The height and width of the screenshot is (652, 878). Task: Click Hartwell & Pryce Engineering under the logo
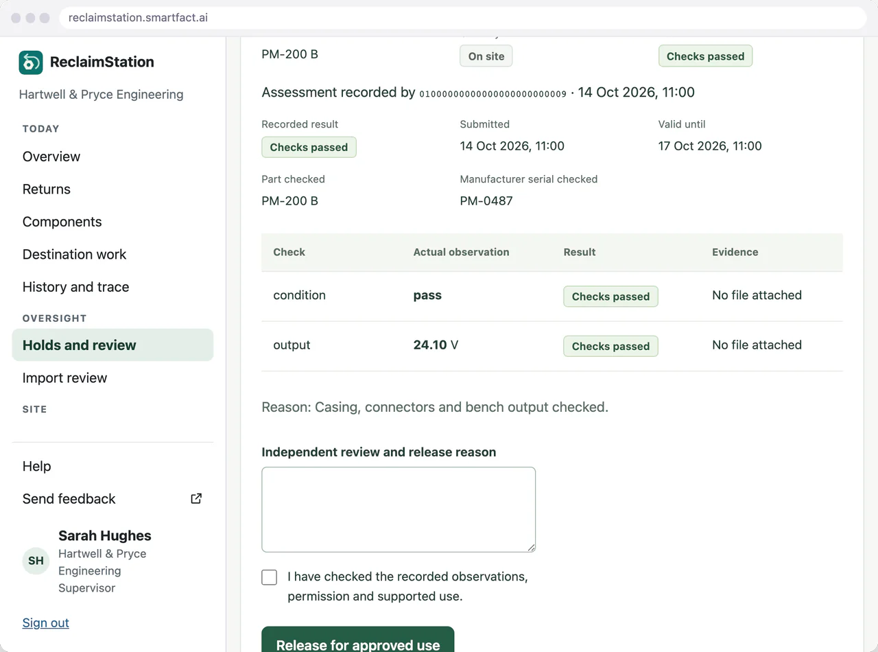click(102, 95)
